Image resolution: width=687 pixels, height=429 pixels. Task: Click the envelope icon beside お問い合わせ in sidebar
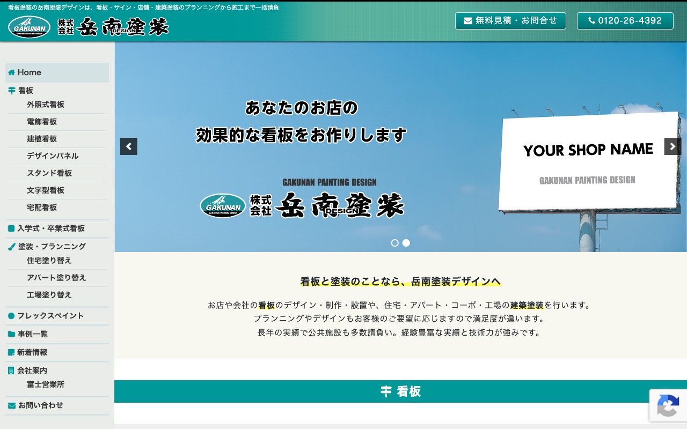pos(12,405)
